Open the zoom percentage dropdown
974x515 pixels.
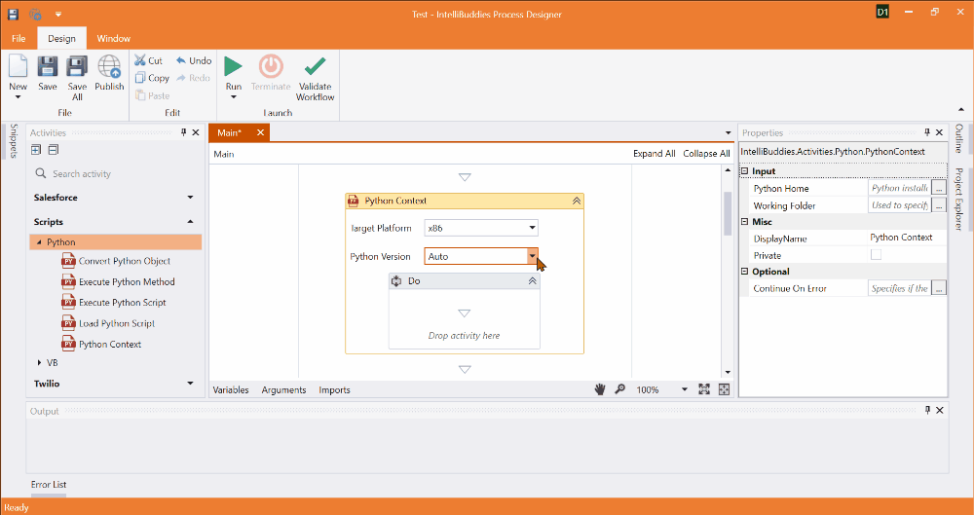coord(685,389)
